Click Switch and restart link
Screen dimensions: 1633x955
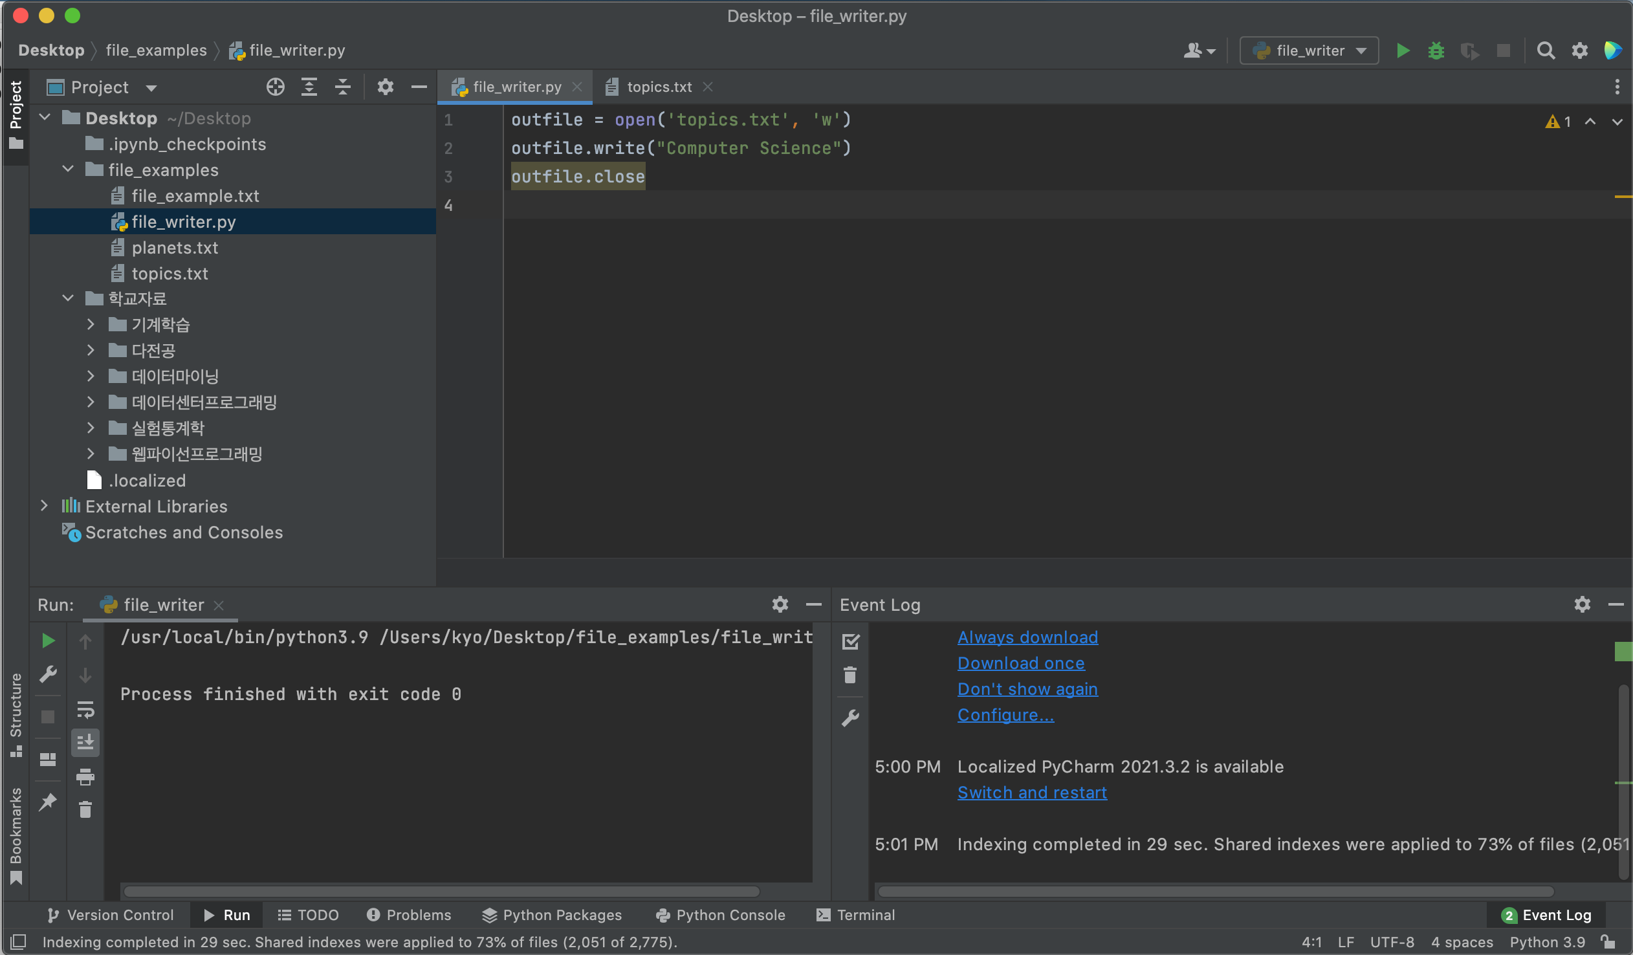coord(1033,793)
